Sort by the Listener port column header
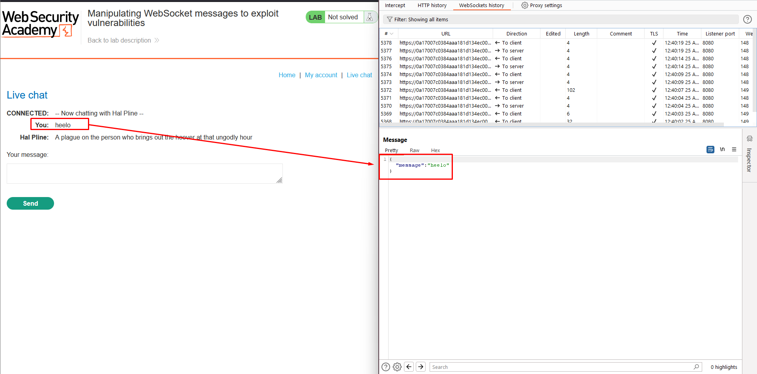757x374 pixels. [x=720, y=34]
